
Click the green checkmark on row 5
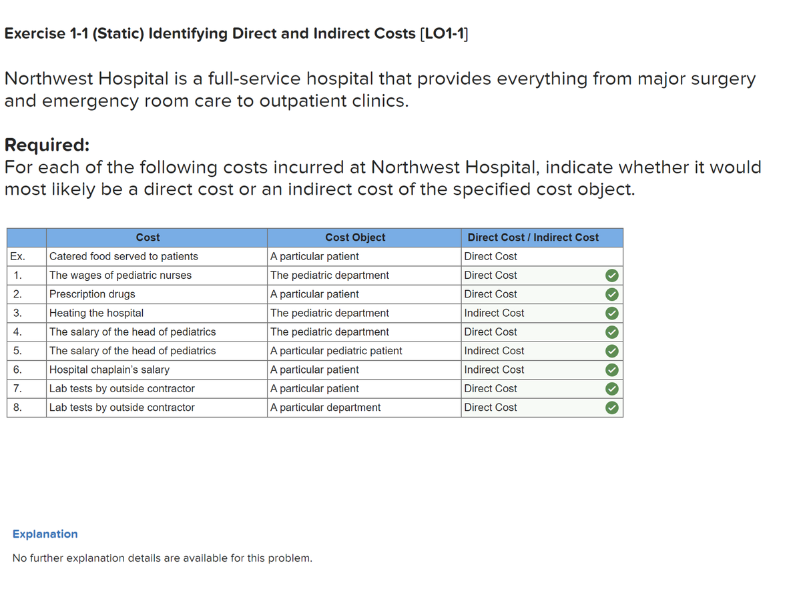point(611,351)
